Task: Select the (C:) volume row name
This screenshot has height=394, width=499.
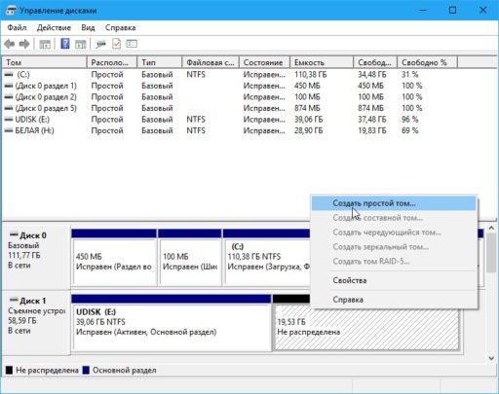Action: [23, 75]
